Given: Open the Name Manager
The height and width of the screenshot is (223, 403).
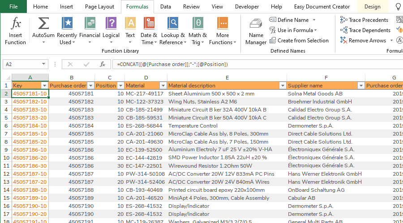Looking at the screenshot, I should [256, 32].
